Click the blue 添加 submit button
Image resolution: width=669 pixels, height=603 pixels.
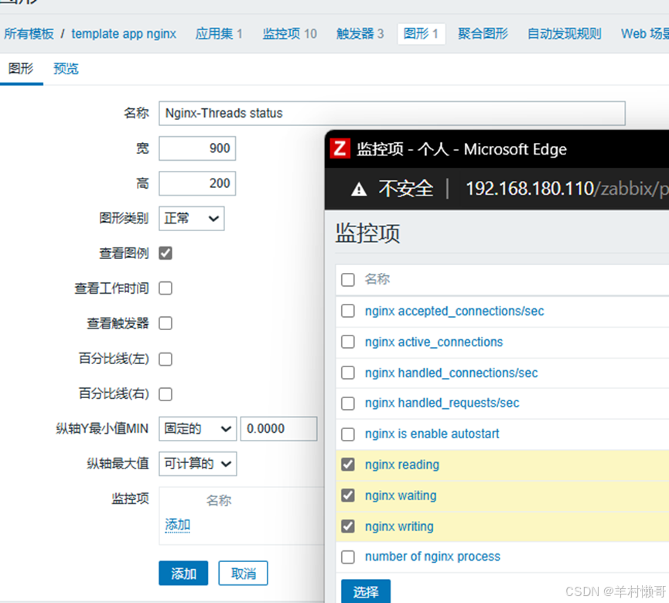[183, 574]
